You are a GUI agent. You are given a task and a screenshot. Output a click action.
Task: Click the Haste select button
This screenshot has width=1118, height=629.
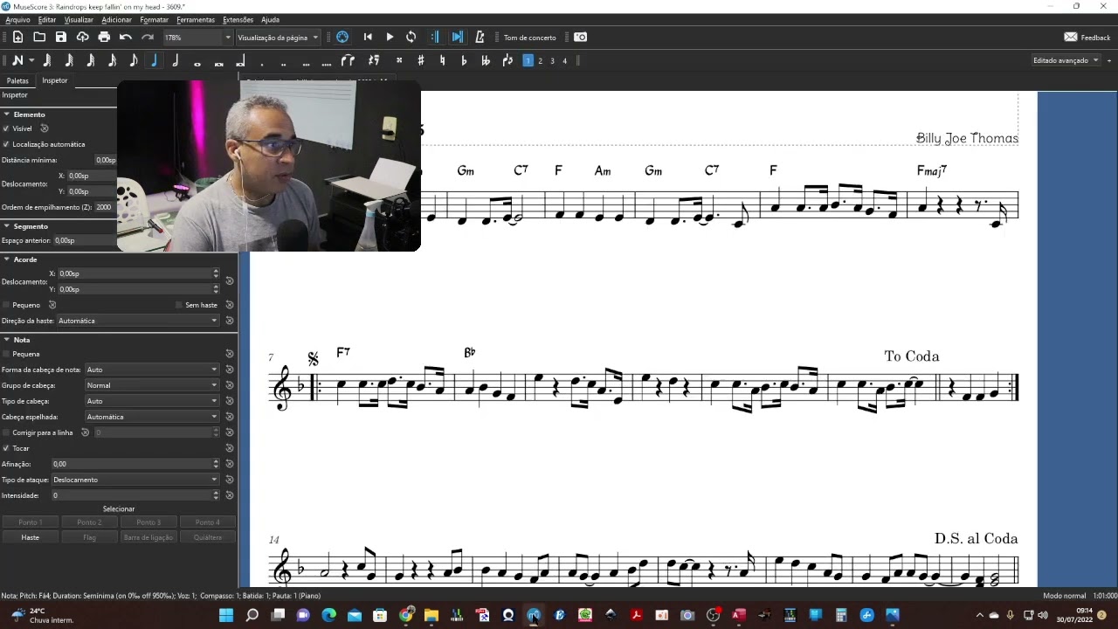click(31, 537)
